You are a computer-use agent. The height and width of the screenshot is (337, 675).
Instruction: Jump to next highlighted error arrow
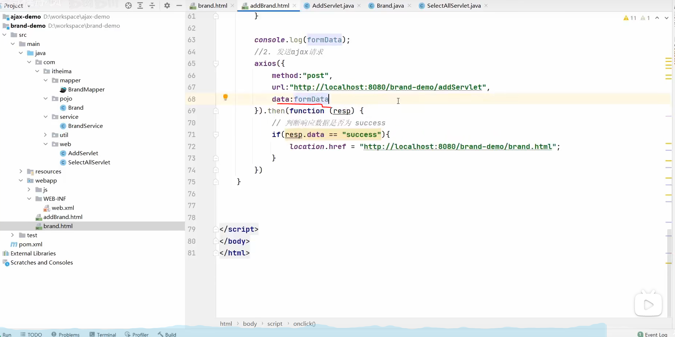pos(667,18)
